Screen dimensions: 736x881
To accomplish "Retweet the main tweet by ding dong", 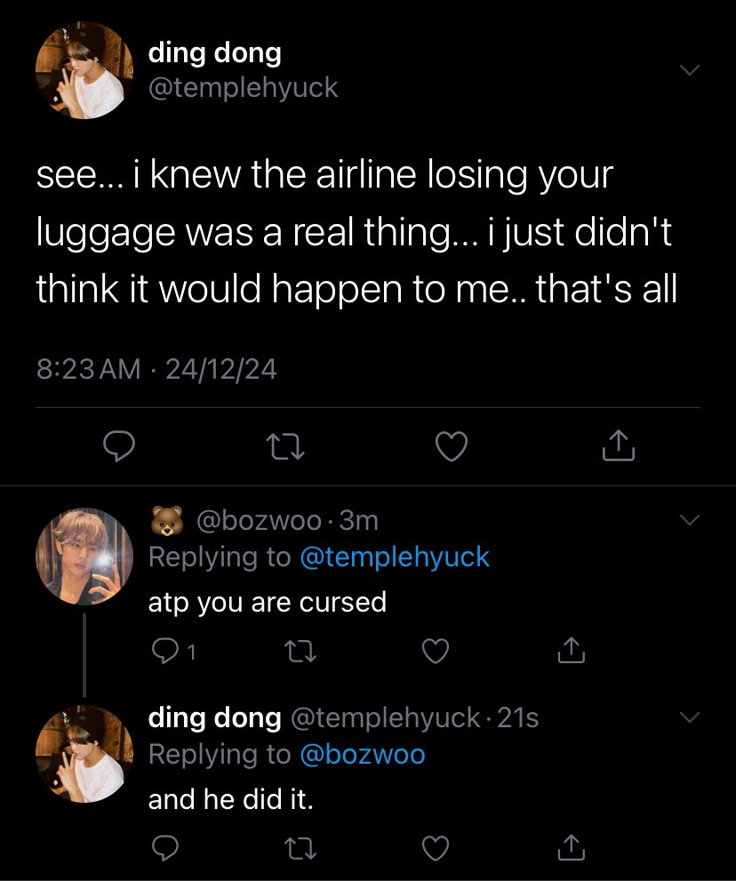I will (x=284, y=446).
